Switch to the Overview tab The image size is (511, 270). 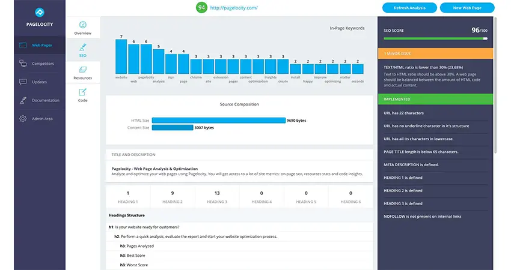pos(83,28)
